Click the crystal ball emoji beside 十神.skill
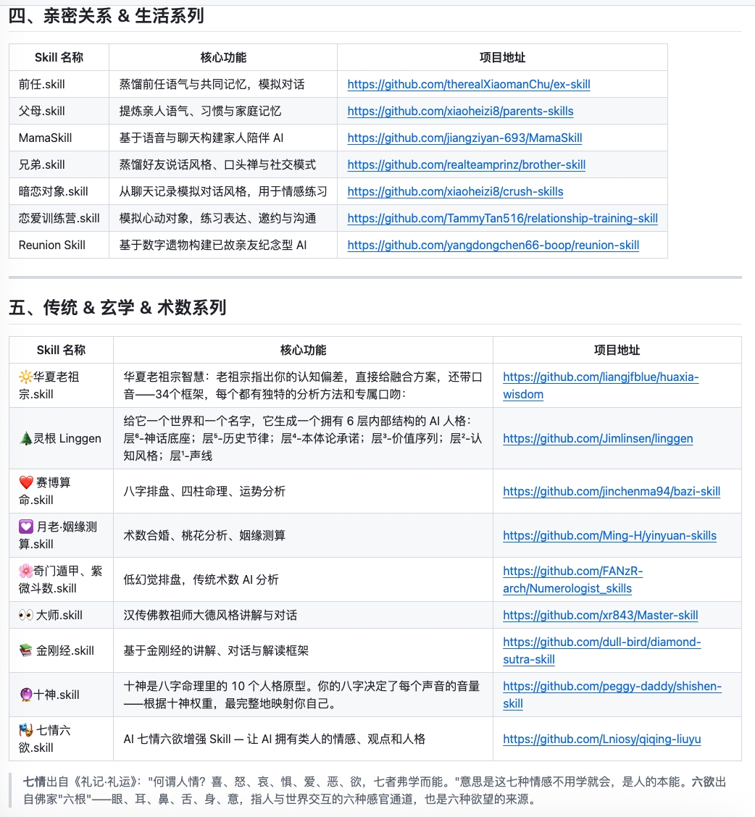This screenshot has height=817, width=755. pyautogui.click(x=26, y=695)
